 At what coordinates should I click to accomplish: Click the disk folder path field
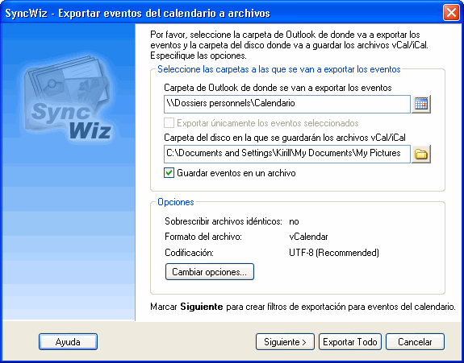287,154
